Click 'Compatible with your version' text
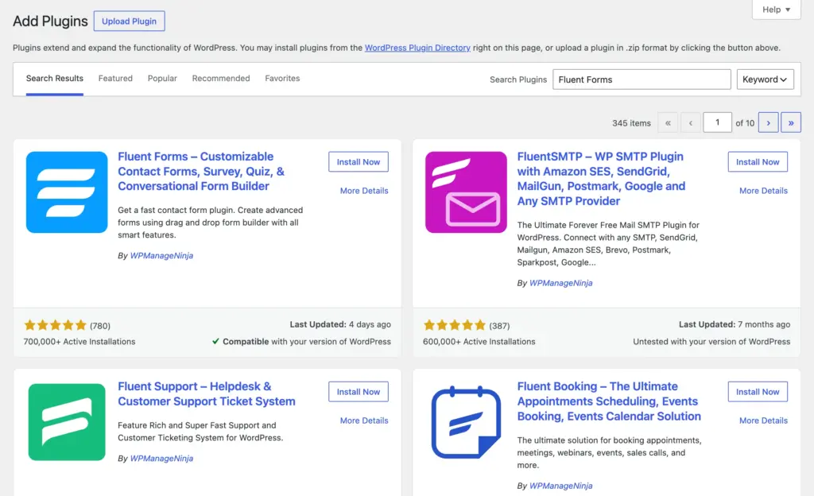 (301, 341)
